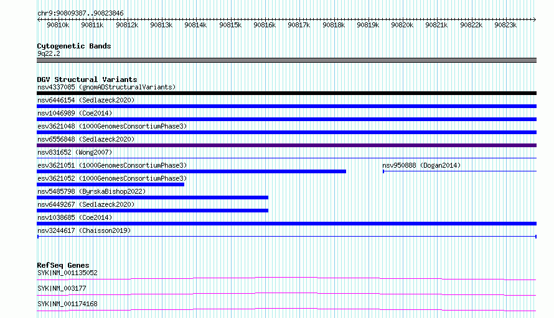554x318 pixels.
Task: Select the 90819k ruler tick label
Action: (x=368, y=25)
